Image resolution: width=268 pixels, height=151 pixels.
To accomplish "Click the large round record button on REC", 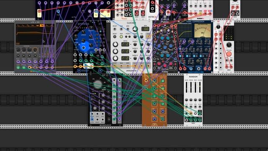I will (x=229, y=54).
